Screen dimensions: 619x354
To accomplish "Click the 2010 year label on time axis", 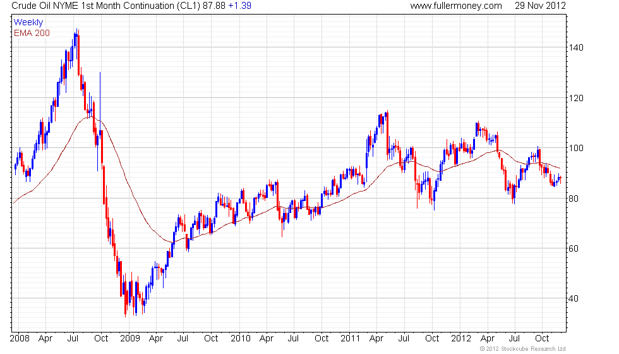I will 241,339.
